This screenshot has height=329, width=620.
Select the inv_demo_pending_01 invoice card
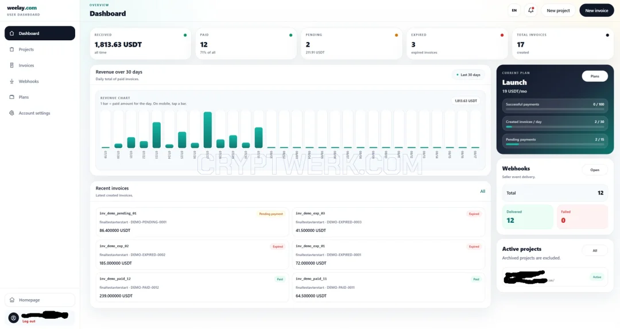click(192, 222)
